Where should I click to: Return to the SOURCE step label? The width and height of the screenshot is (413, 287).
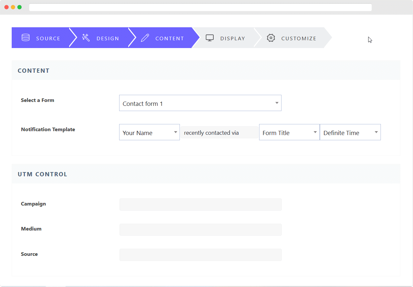(x=48, y=38)
